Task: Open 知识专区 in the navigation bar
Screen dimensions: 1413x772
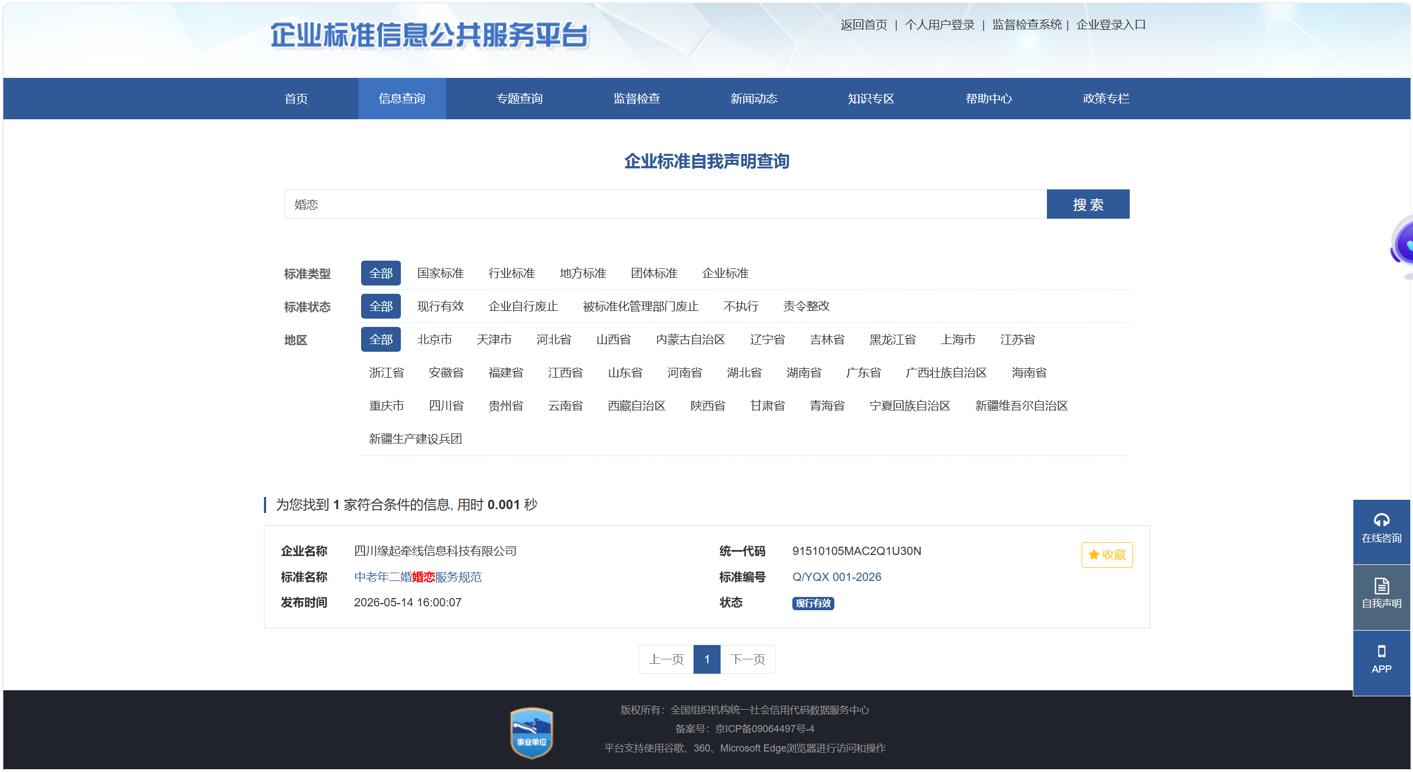Action: click(x=871, y=98)
